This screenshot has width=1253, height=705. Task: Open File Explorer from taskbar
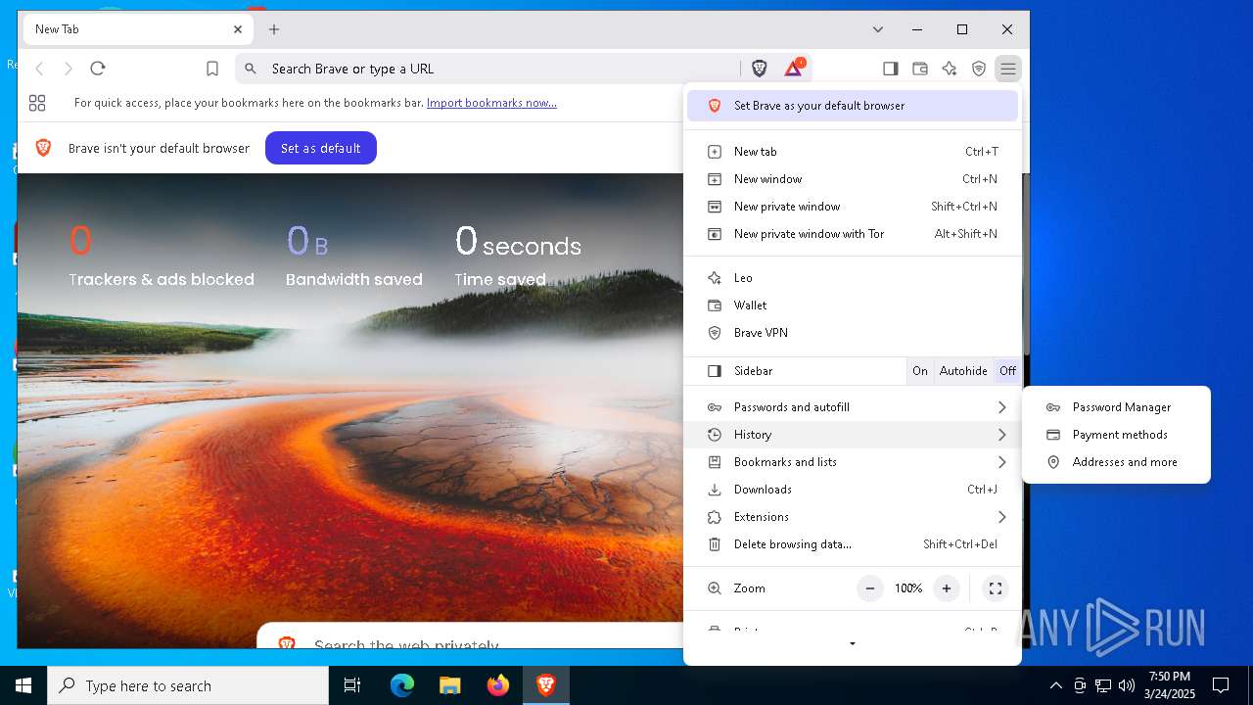point(449,685)
